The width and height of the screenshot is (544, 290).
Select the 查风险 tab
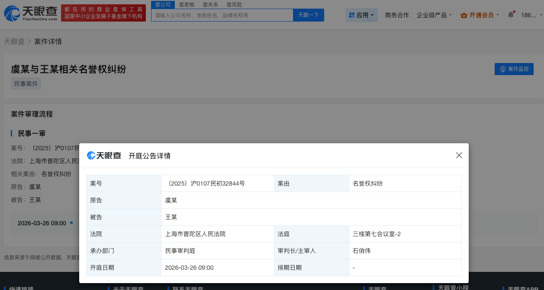click(x=234, y=4)
